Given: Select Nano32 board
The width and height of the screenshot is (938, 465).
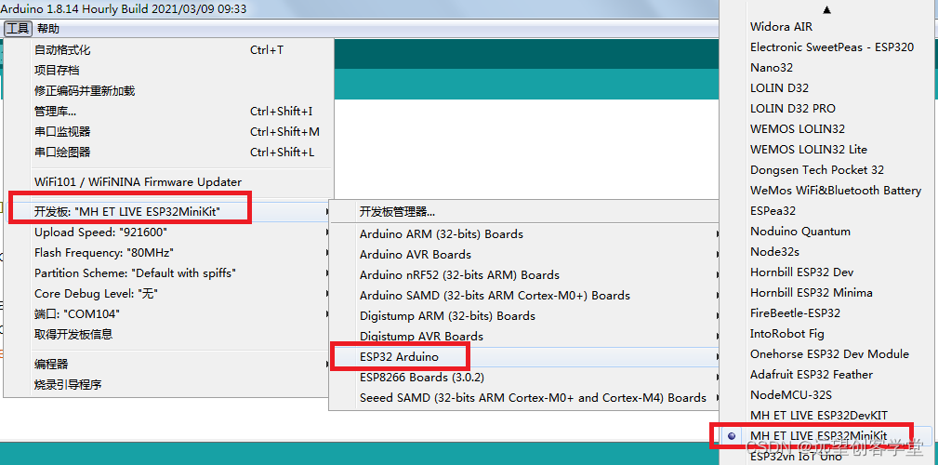Looking at the screenshot, I should [x=827, y=67].
